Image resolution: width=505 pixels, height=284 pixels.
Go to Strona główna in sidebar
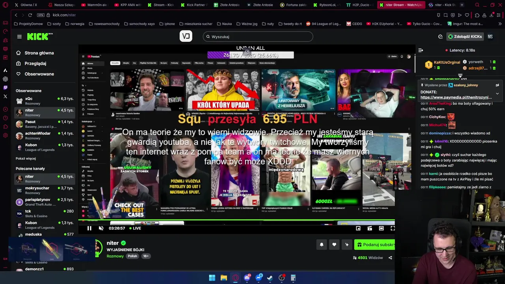(x=39, y=53)
